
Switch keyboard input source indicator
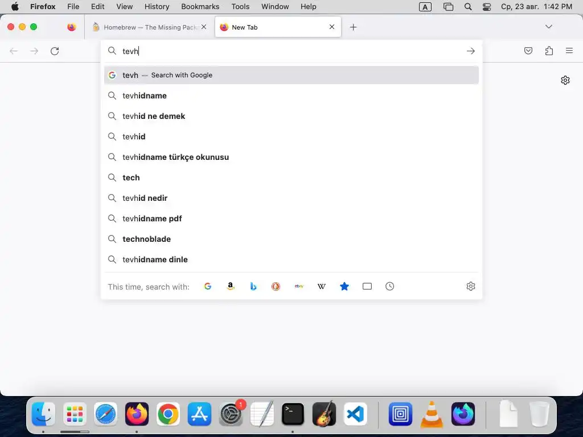tap(425, 7)
